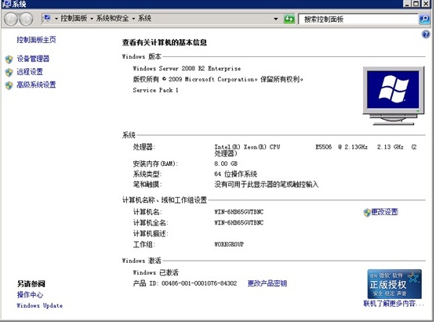Click the Windows Server 2008 R2 Enterprise text
436x324 pixels.
(187, 69)
